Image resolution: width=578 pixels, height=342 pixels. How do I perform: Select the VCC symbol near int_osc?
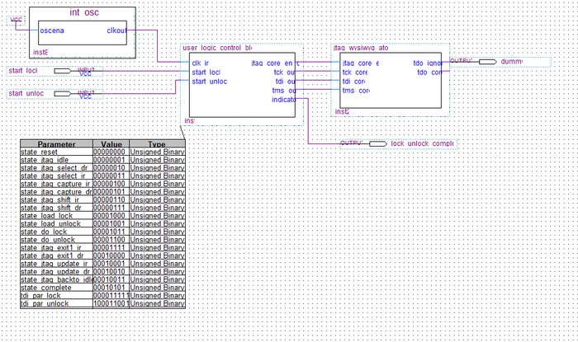tap(16, 21)
